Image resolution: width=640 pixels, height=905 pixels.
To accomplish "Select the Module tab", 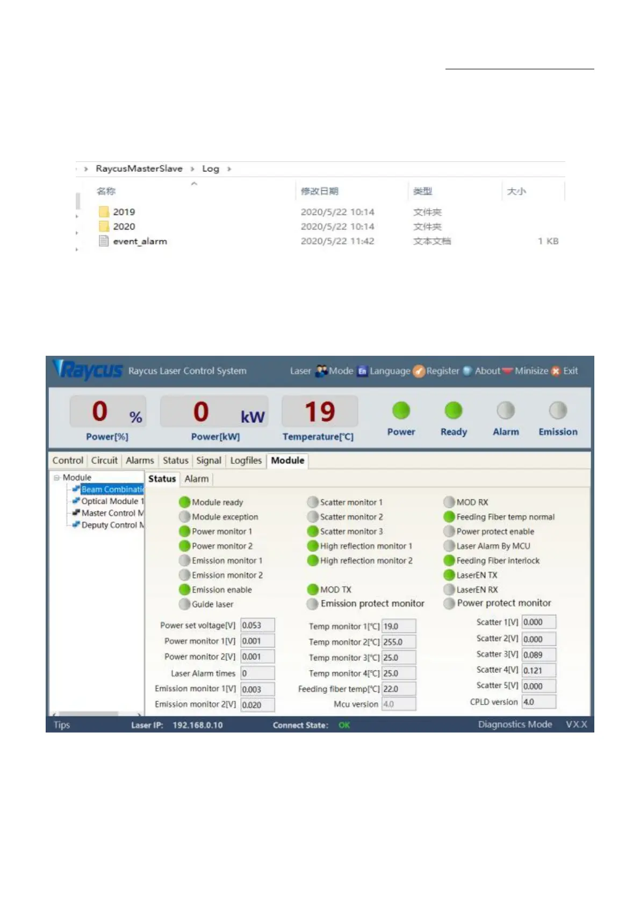I will coord(287,461).
